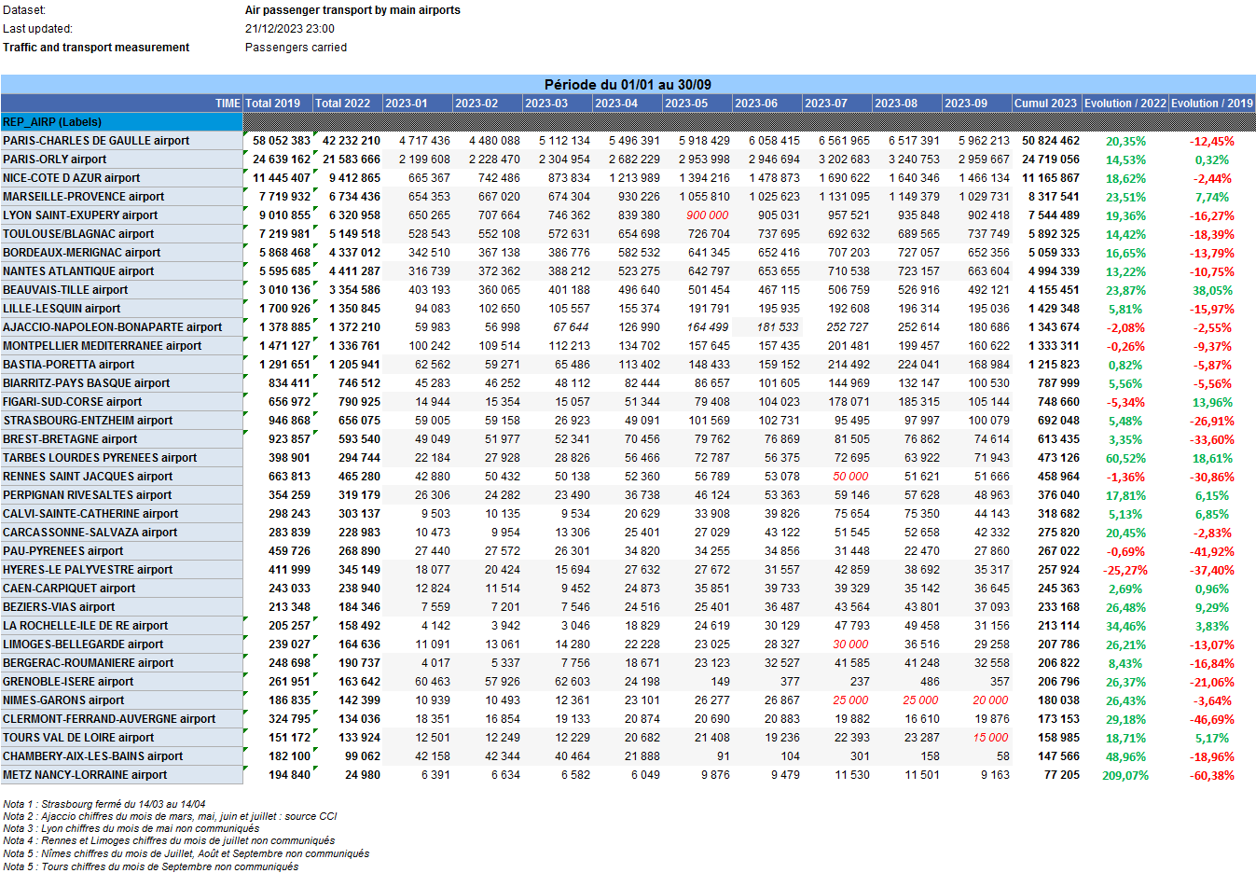Select 'FIGARI-SUD-CORSE airport' row label
Viewport: 1256px width, 873px height.
pyautogui.click(x=121, y=402)
